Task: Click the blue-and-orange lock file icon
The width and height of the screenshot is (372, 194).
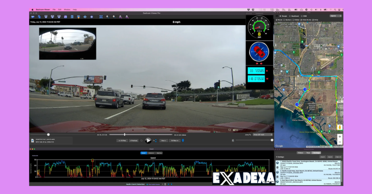Action: (x=78, y=17)
